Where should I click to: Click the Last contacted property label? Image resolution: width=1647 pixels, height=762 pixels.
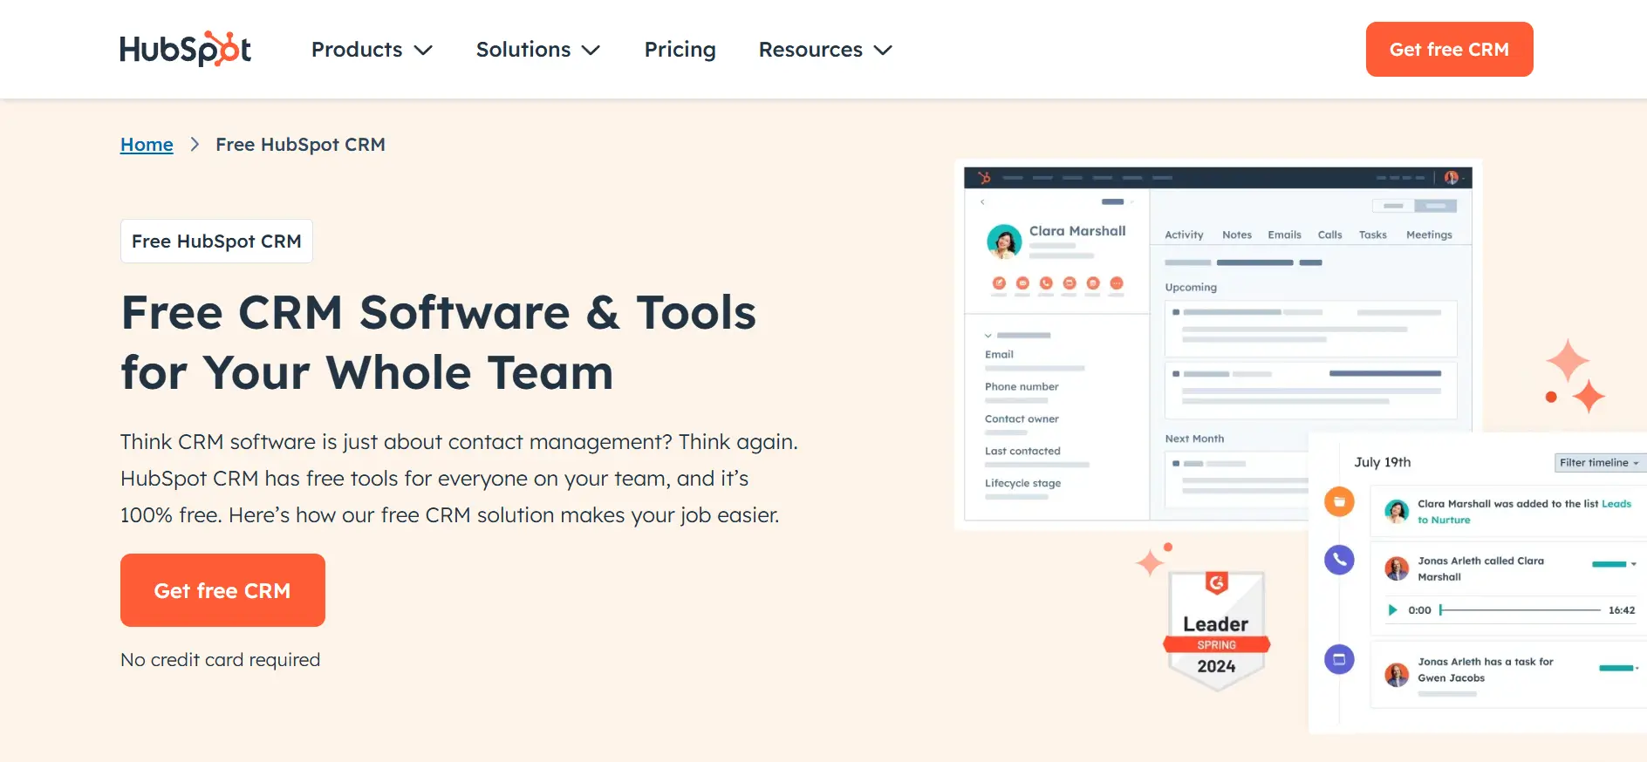(1022, 452)
